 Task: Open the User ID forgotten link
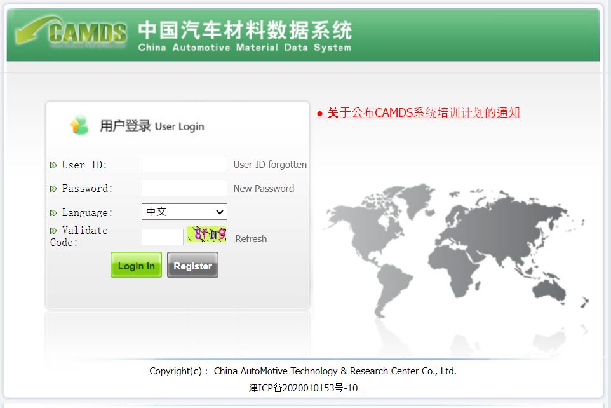pos(270,165)
